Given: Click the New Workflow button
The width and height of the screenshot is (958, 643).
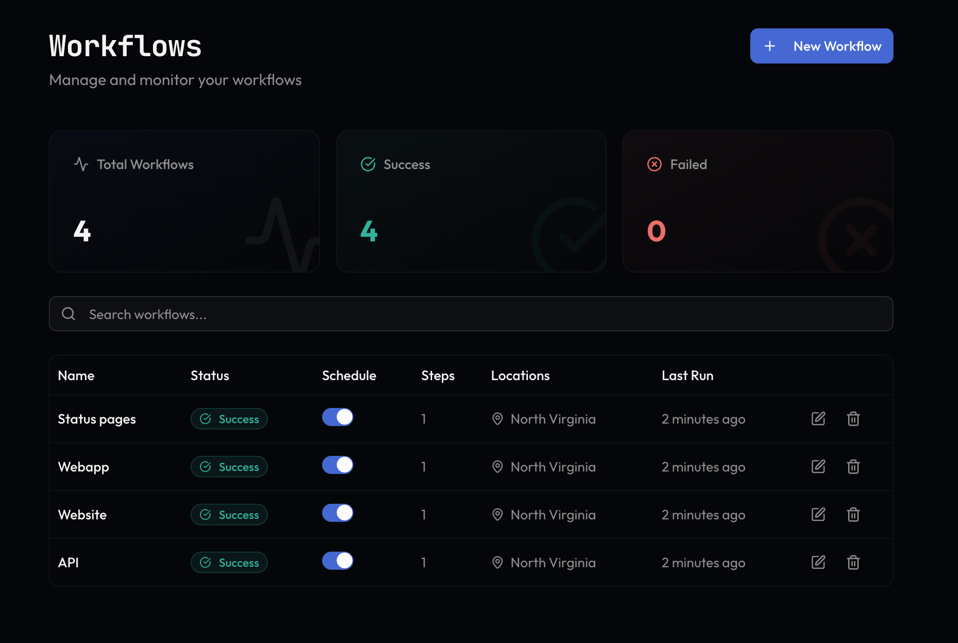Looking at the screenshot, I should tap(822, 46).
